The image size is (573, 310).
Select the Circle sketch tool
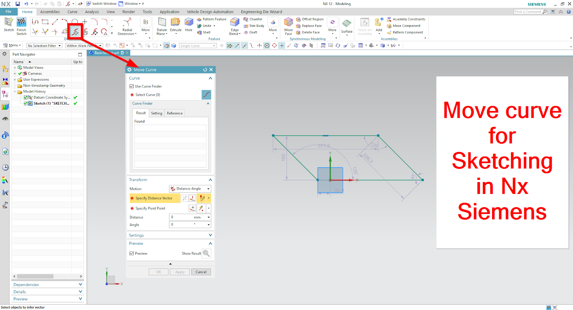pyautogui.click(x=74, y=22)
